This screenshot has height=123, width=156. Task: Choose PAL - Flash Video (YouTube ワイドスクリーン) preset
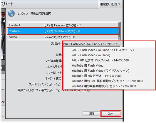tap(103, 50)
